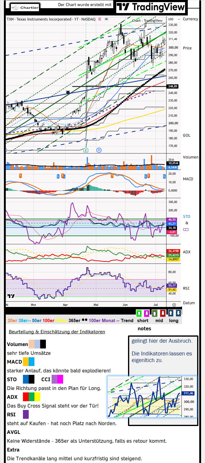
Task: Click the light blue MACD color swatch
Action: [x=32, y=362]
